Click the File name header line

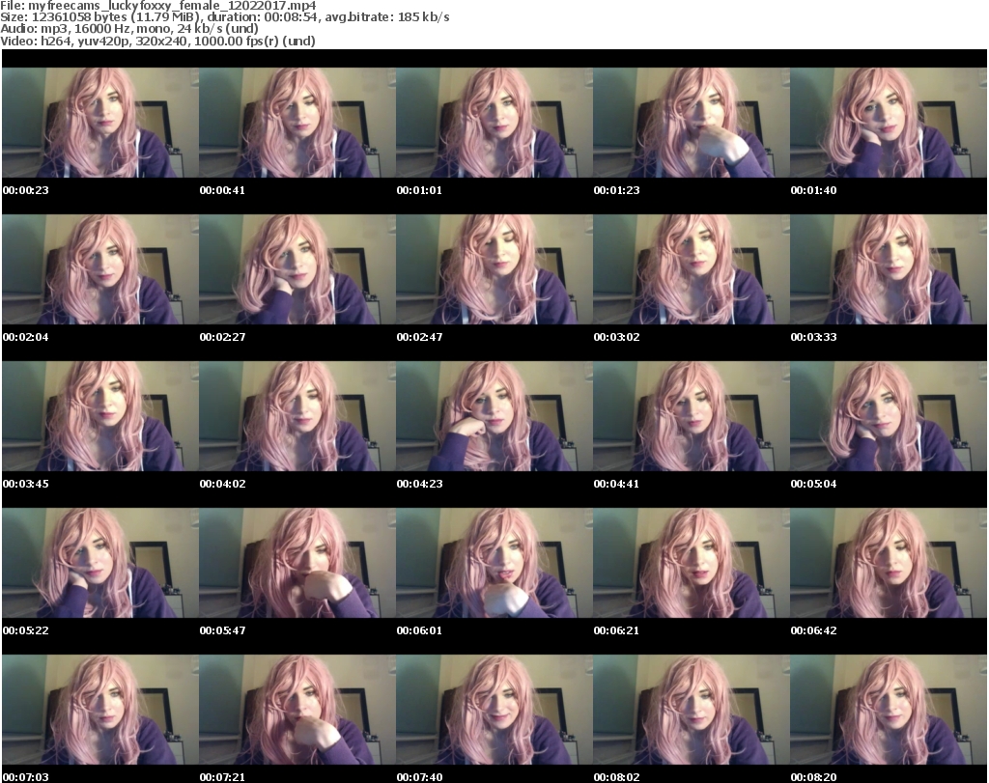tap(158, 6)
